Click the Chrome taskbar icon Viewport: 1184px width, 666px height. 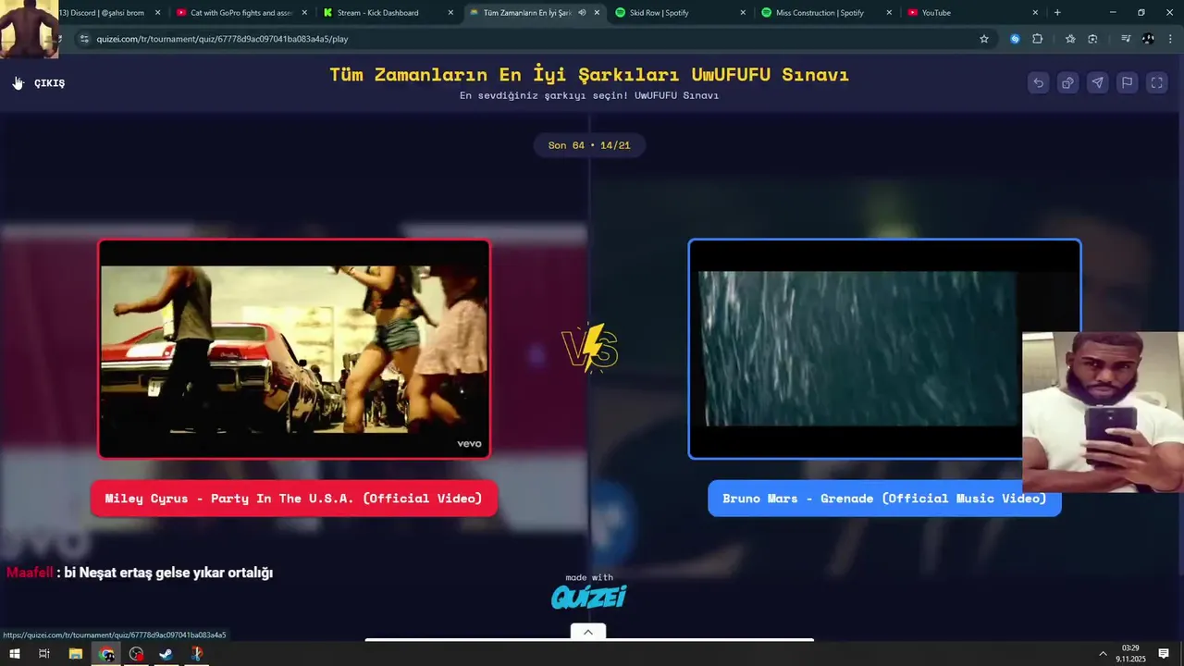[107, 654]
